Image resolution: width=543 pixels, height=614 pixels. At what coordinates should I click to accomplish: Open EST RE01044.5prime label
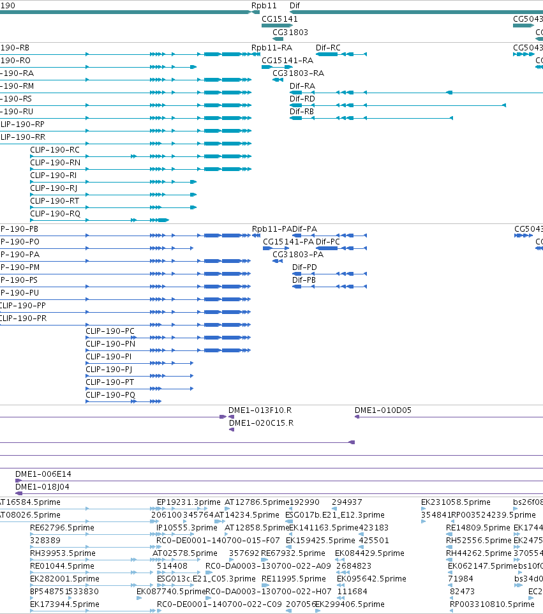(63, 566)
